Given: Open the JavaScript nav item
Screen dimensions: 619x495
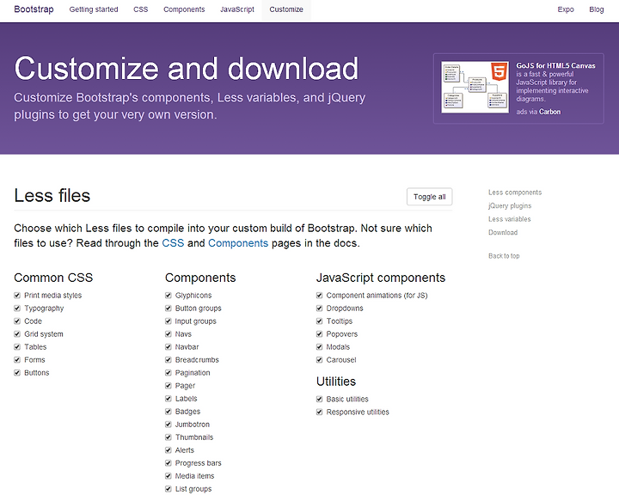Looking at the screenshot, I should (x=237, y=9).
